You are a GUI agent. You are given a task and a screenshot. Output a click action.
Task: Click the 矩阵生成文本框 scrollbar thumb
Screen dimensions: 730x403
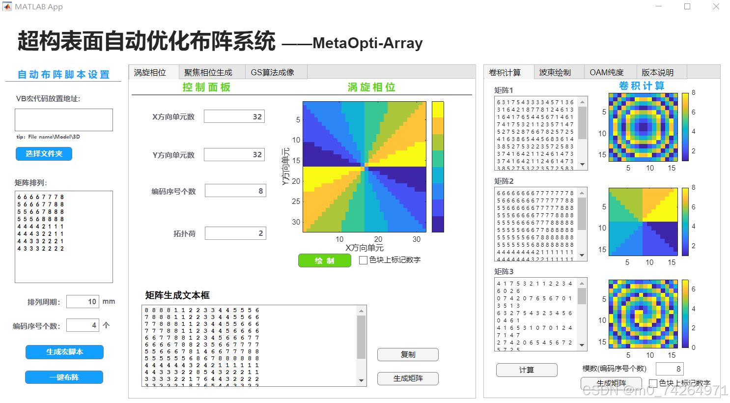pyautogui.click(x=362, y=337)
